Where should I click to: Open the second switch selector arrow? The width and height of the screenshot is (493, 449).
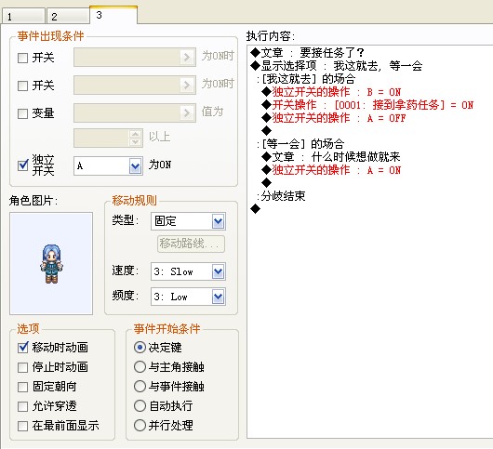tap(187, 86)
